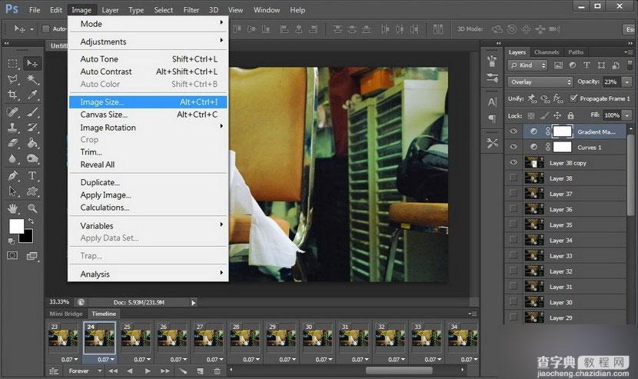Choose Canvas Size menu item
The width and height of the screenshot is (638, 379).
point(148,115)
